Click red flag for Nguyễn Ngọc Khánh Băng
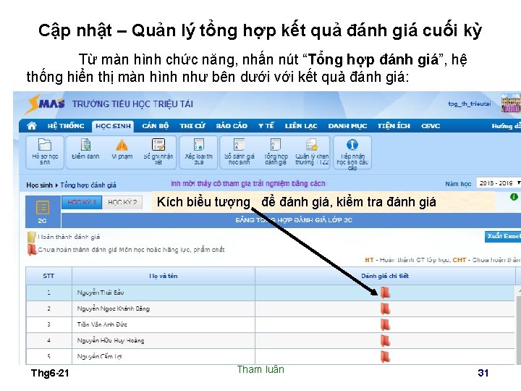 click(x=385, y=308)
